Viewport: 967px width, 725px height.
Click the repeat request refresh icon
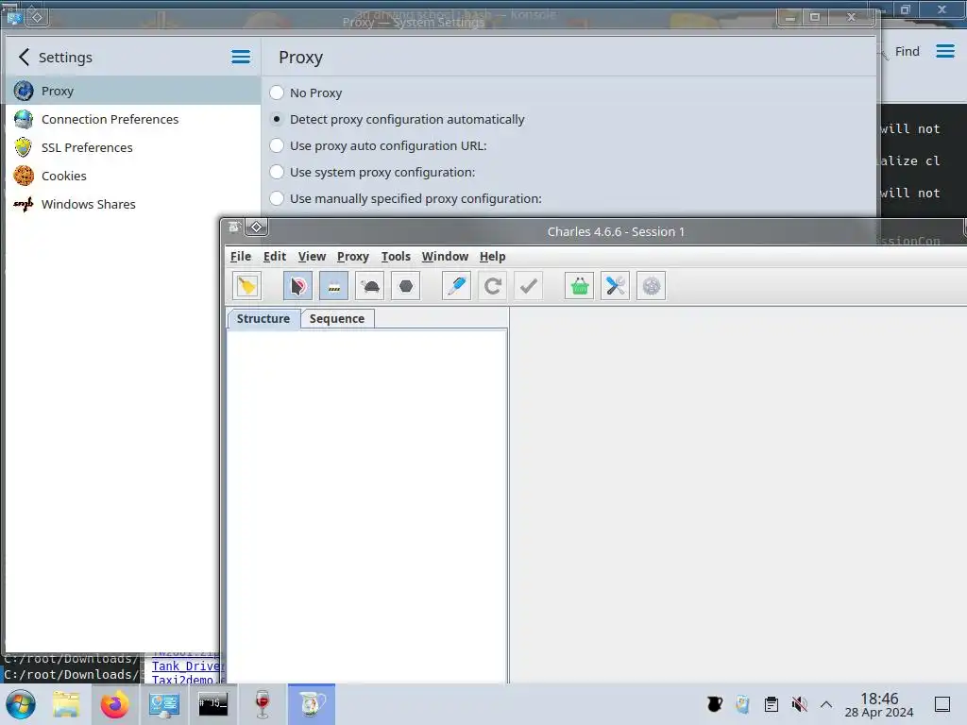(492, 286)
